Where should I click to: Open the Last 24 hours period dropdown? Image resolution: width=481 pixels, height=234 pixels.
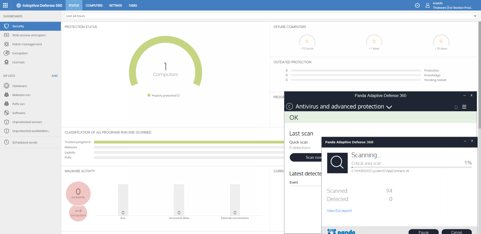[x=271, y=16]
